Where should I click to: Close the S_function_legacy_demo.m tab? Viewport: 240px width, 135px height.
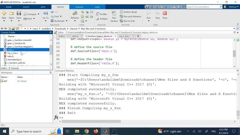pos(115,36)
